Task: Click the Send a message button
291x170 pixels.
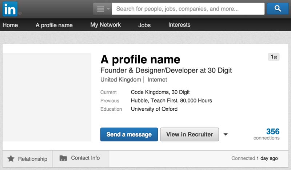Action: [x=129, y=134]
